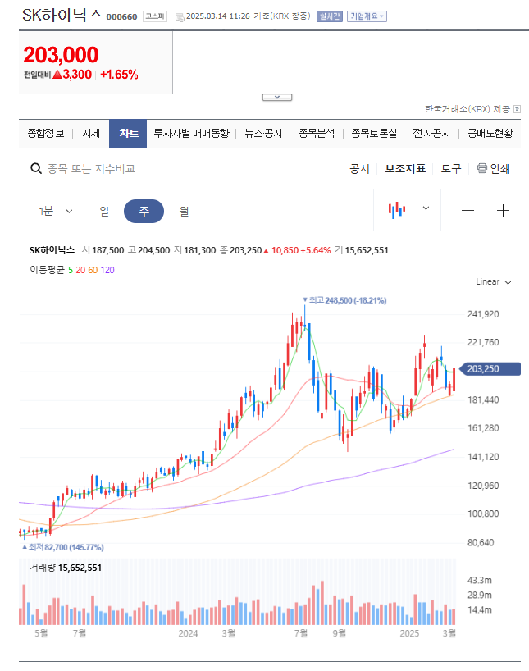
Task: Click the 도구 tools button
Action: [x=451, y=169]
